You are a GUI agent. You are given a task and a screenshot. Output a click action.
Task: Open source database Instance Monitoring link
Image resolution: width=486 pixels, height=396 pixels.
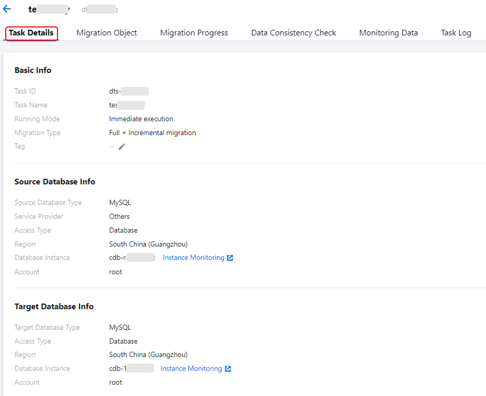[193, 258]
